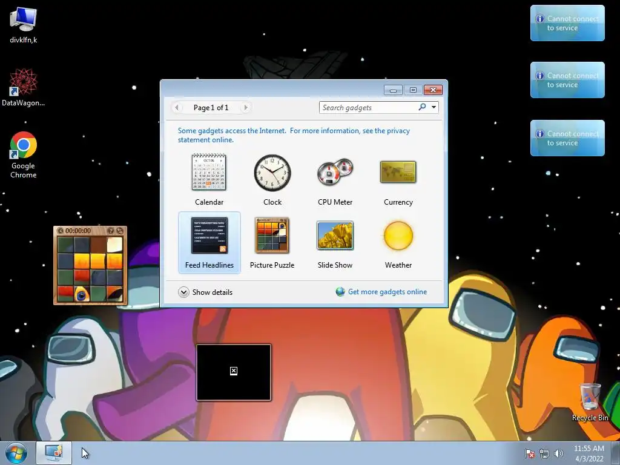Expand Show details

click(x=205, y=292)
